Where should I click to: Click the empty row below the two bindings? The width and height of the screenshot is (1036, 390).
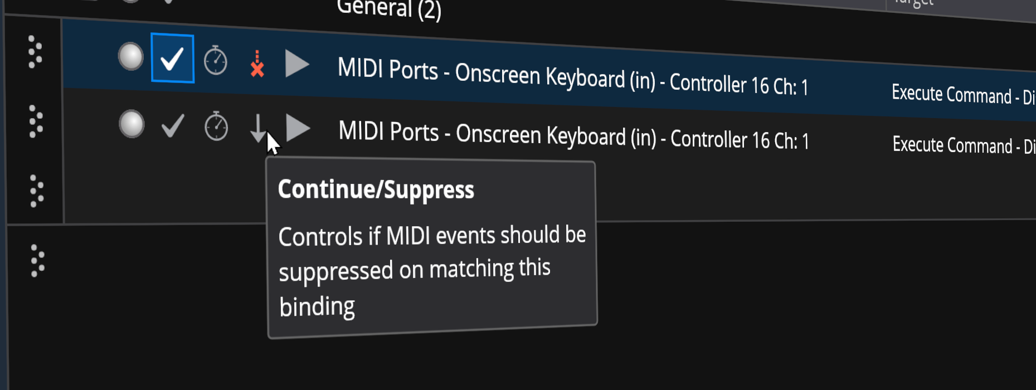(780, 189)
